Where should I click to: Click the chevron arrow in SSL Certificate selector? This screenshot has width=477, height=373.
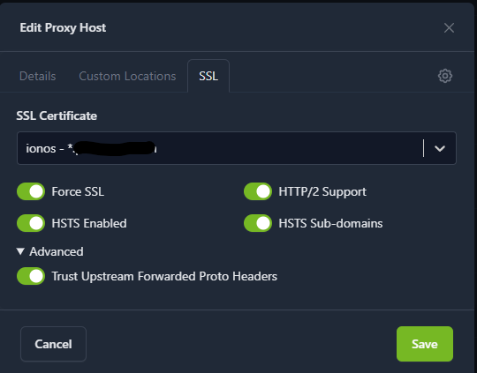tap(440, 148)
